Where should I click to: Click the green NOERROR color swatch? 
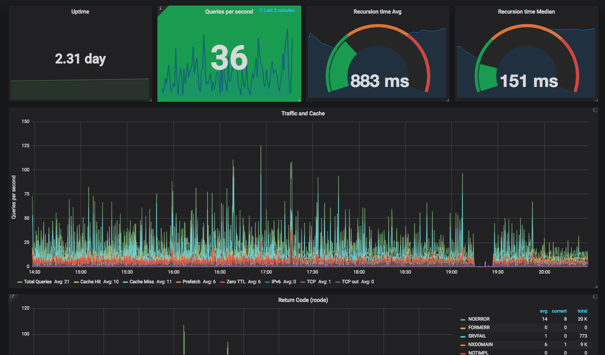[x=463, y=319]
